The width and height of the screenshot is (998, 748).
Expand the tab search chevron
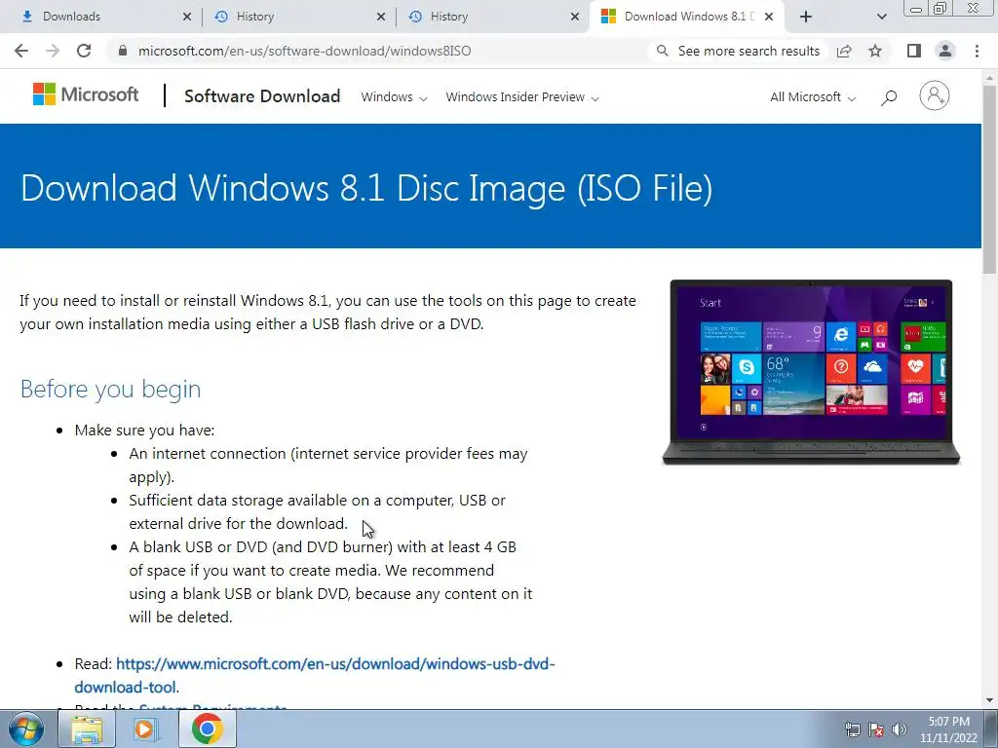(881, 17)
